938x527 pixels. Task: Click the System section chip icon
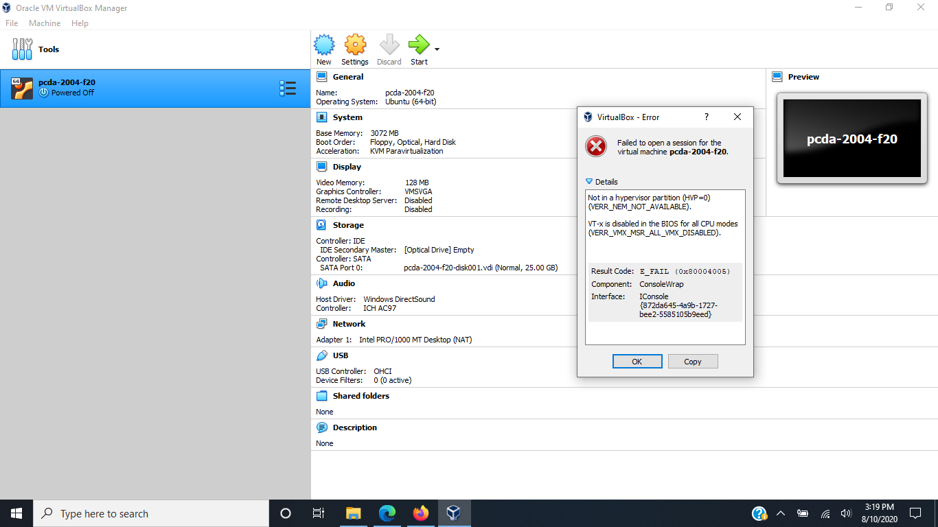321,117
